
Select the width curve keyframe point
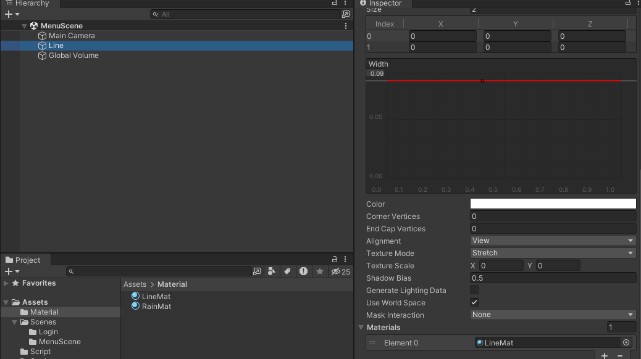[x=482, y=81]
